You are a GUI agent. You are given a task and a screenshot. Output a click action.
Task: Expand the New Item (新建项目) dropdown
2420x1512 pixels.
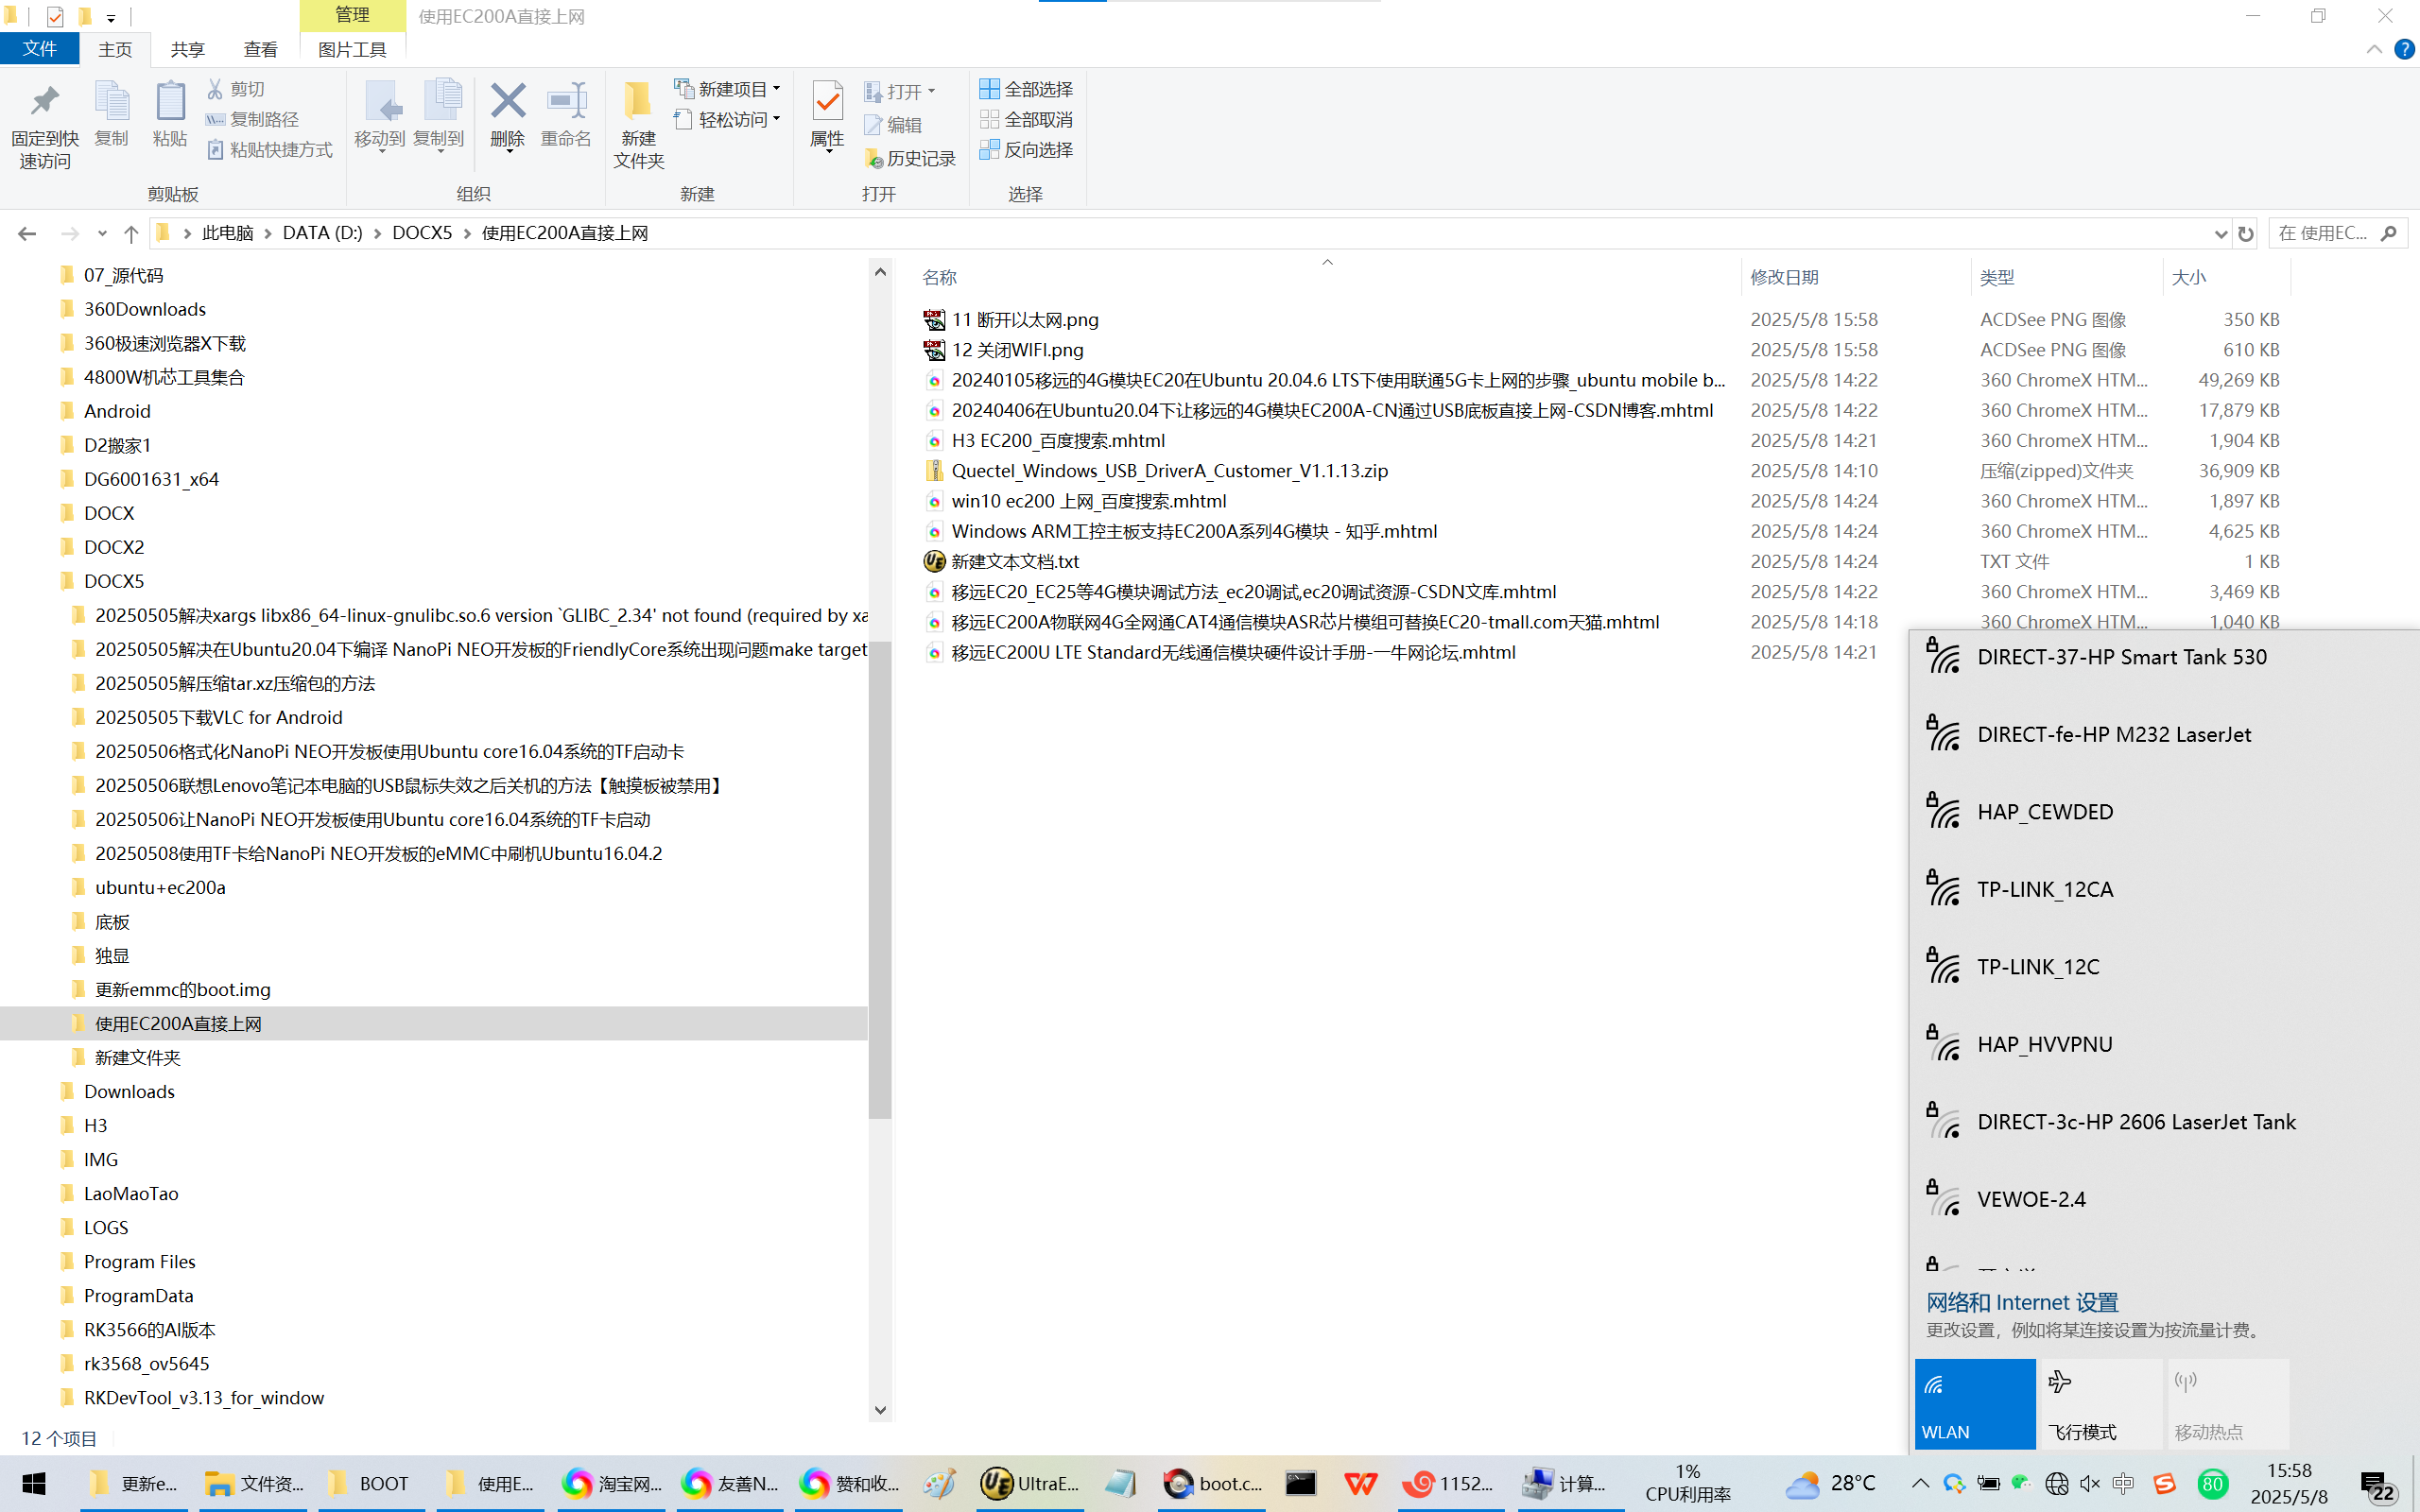pyautogui.click(x=777, y=89)
